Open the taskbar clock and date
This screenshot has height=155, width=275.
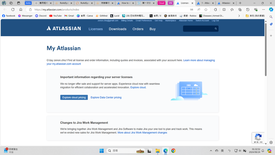click(254, 151)
